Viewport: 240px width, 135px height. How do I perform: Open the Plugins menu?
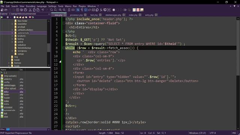82,6
